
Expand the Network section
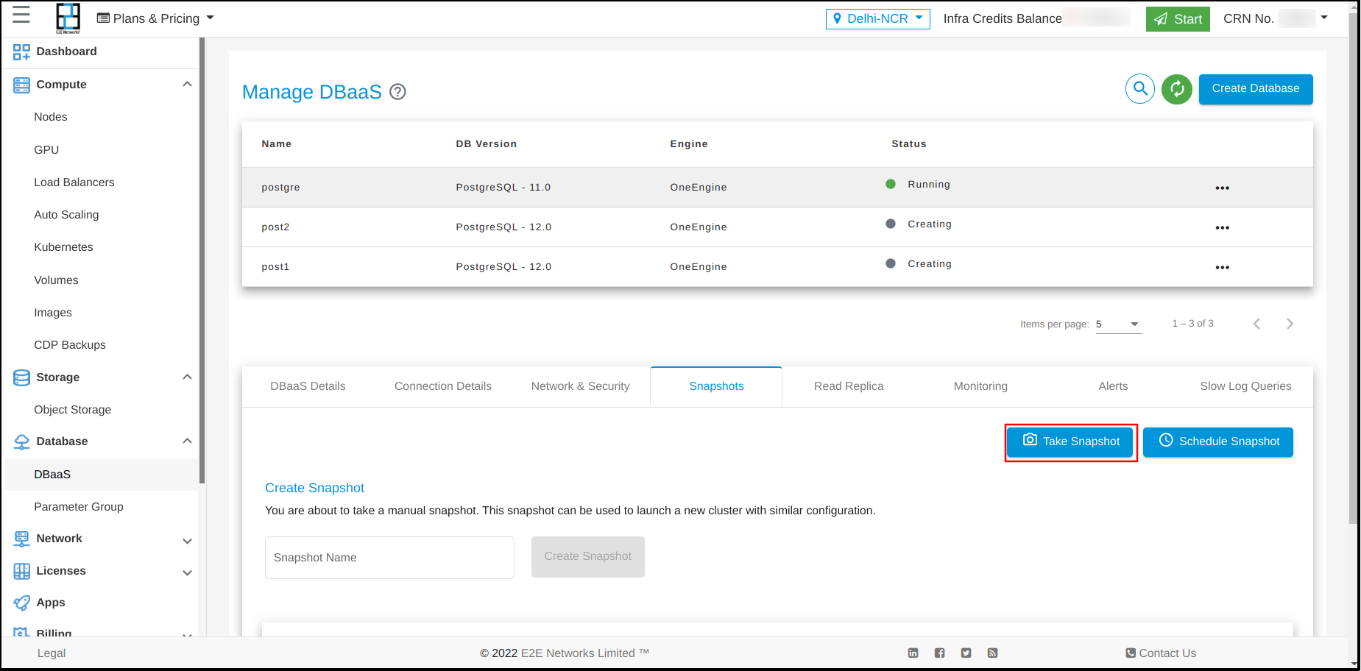(187, 541)
